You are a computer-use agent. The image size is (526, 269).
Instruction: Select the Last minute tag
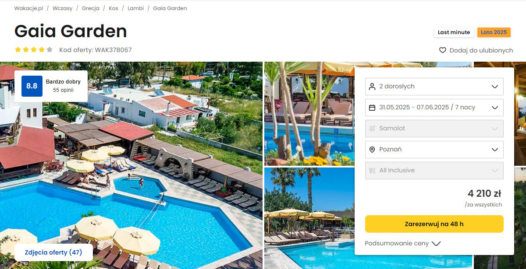click(454, 32)
